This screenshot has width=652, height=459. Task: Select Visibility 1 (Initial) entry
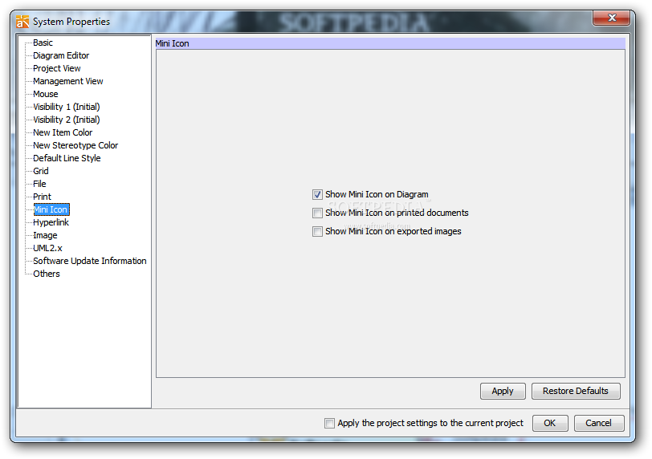click(67, 108)
